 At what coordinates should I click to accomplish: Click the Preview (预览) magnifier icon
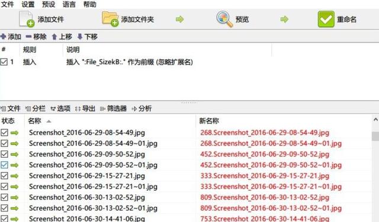[x=224, y=19]
